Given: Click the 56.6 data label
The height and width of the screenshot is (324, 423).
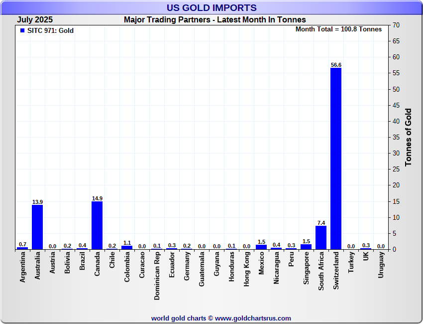Looking at the screenshot, I should pos(336,65).
